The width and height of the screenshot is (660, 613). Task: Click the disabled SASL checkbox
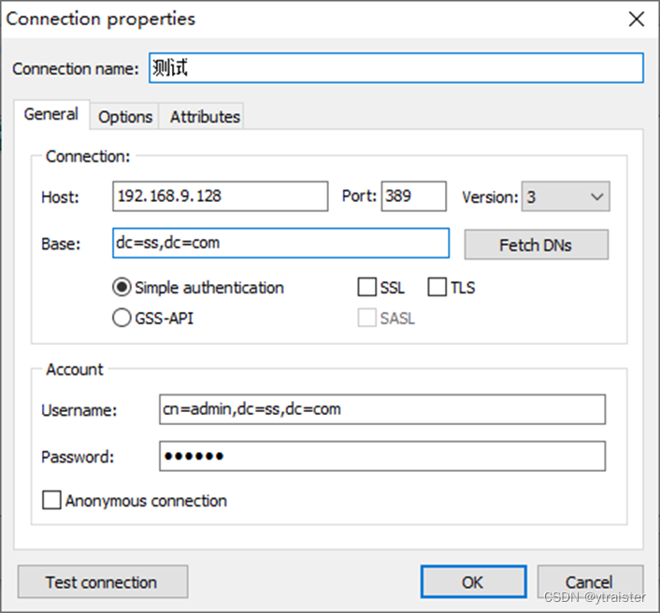point(367,319)
